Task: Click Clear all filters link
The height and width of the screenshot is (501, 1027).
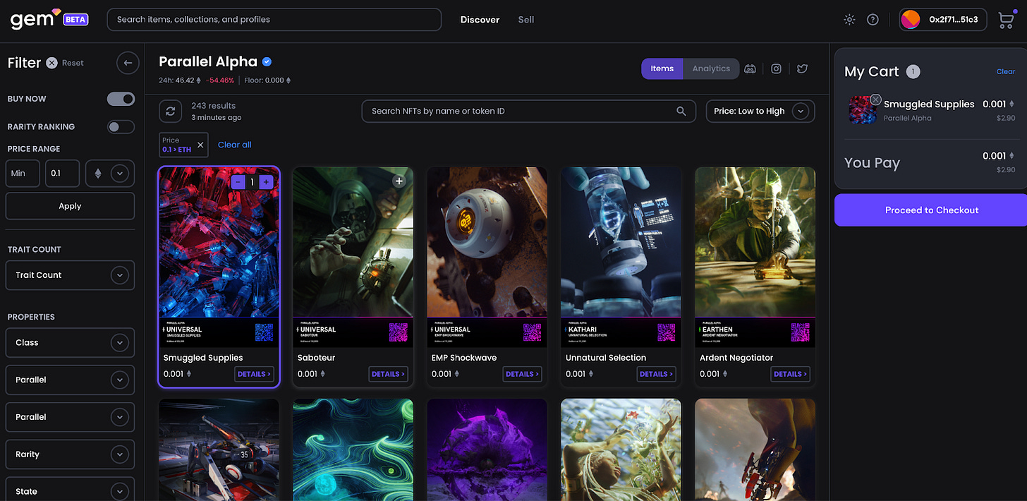Action: click(x=235, y=145)
